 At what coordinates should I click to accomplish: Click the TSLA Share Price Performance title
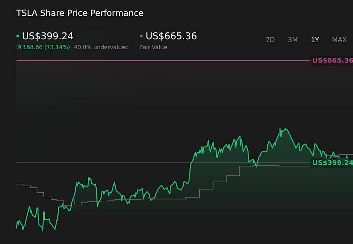click(x=79, y=13)
